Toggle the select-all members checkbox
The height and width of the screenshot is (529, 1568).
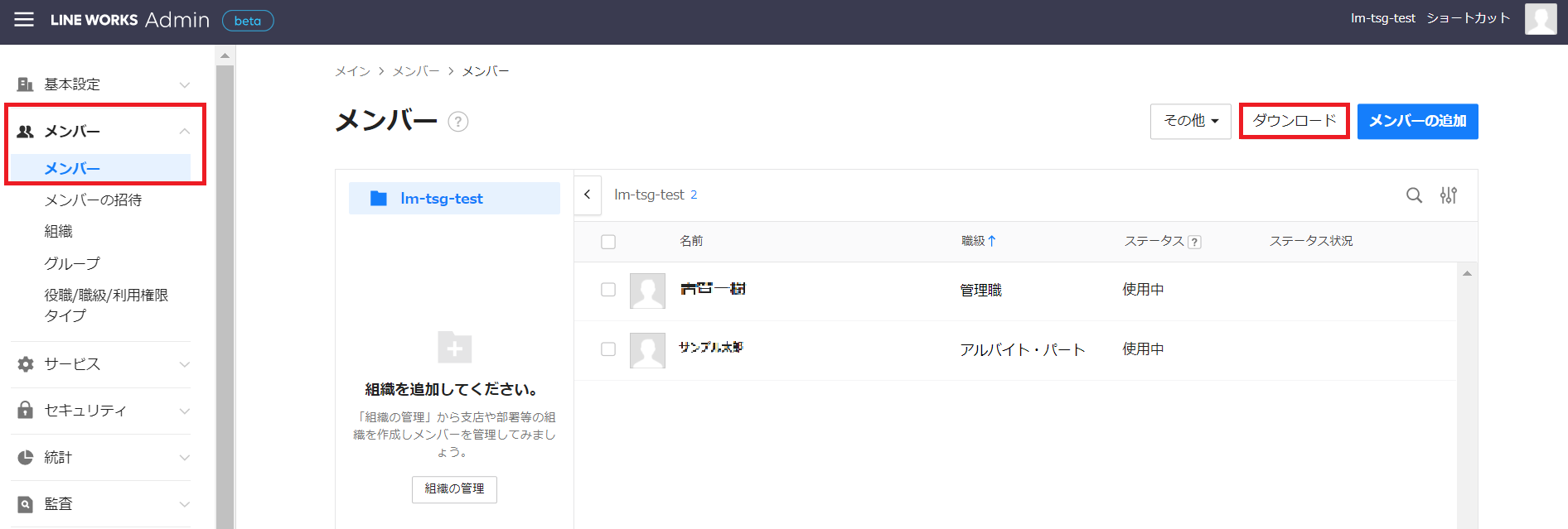[x=608, y=242]
